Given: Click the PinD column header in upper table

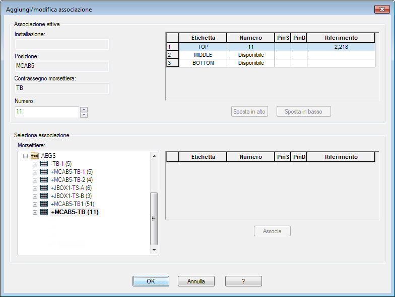Looking at the screenshot, I should click(x=299, y=38).
